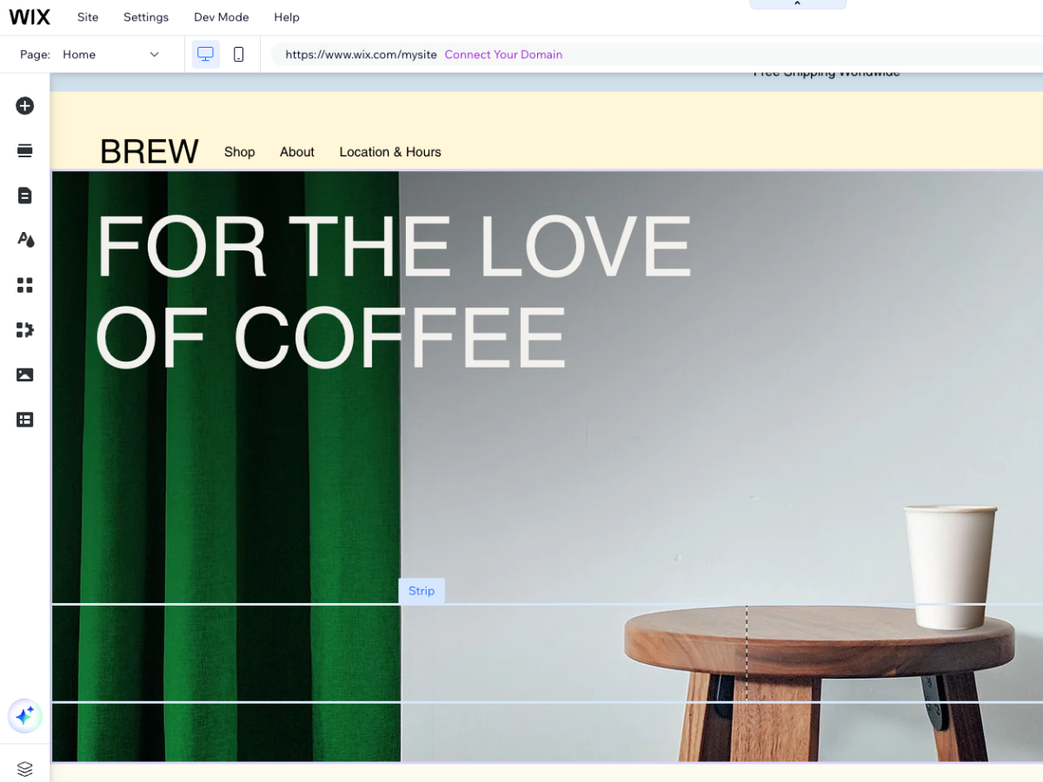The image size is (1043, 782).
Task: Open the Settings menu
Action: point(146,17)
